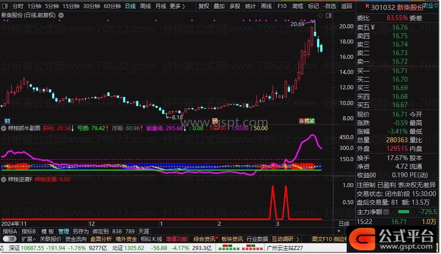Open 盘面分析 tab
Screen dimensions: 441x254
click(101, 239)
